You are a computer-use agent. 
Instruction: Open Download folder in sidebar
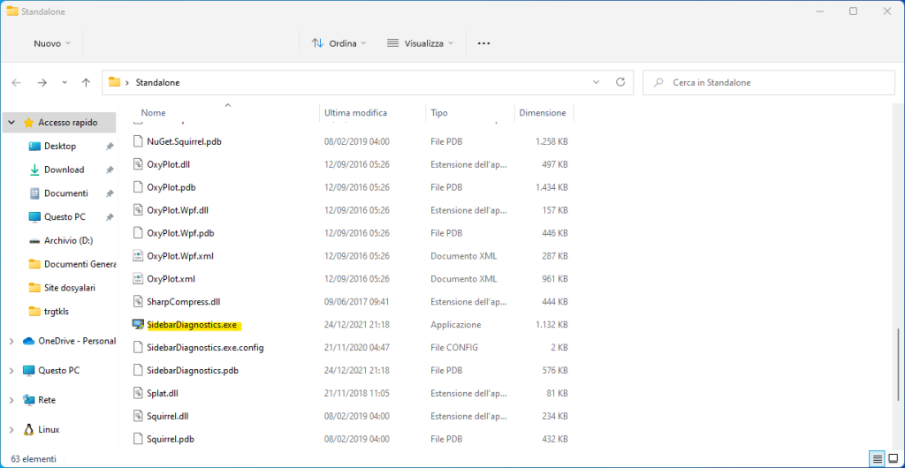(x=64, y=170)
